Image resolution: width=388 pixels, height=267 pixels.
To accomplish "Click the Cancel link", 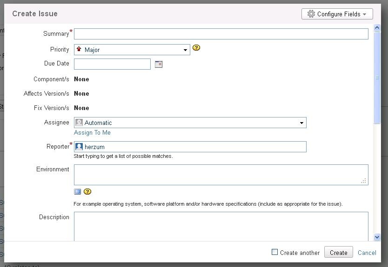I will point(367,253).
